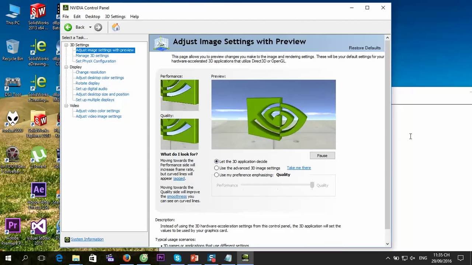Viewport: 472px width, 265px height.
Task: Open the Back history dropdown arrow
Action: tap(90, 27)
